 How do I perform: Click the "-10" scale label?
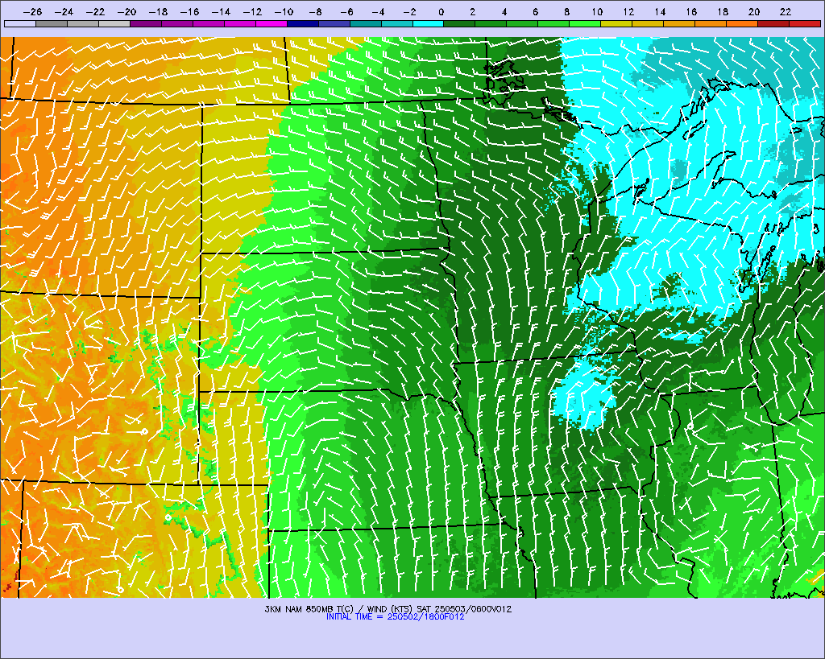pyautogui.click(x=284, y=11)
